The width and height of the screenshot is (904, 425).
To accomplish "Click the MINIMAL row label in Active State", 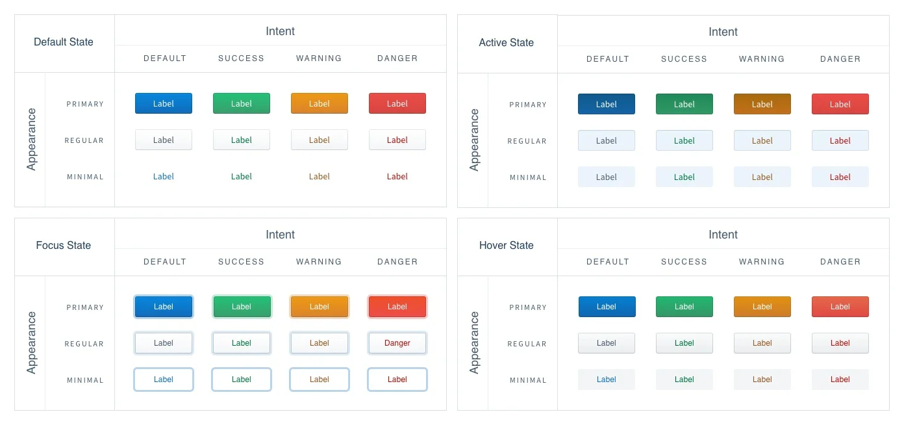I will 528,177.
